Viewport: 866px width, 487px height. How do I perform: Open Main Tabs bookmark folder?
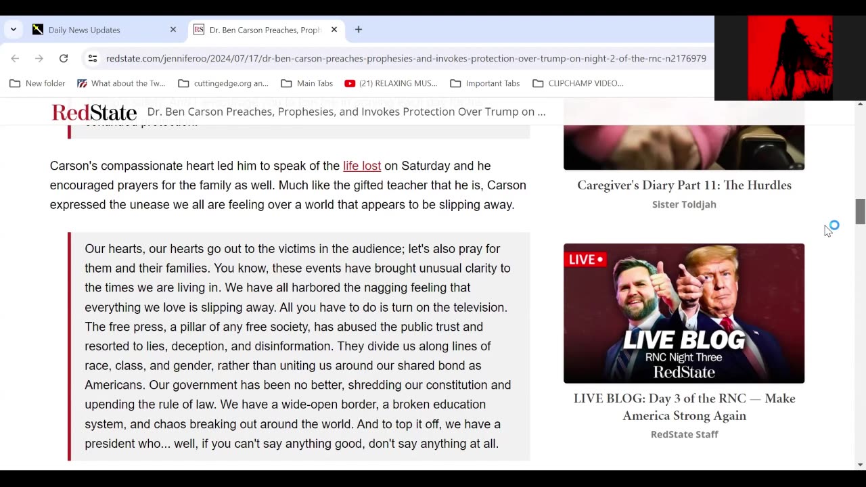[307, 83]
